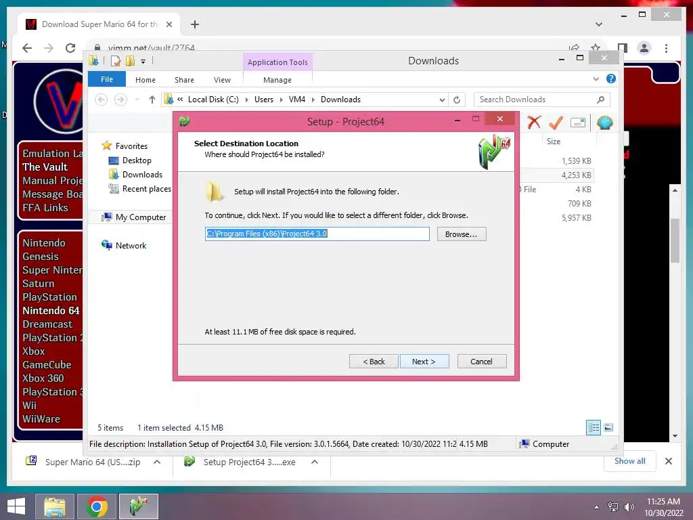
Task: Click Chrome back arrow
Action: tap(27, 48)
